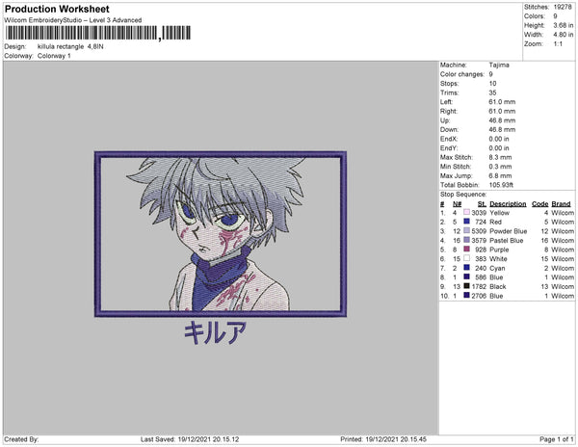The height and width of the screenshot is (447, 578).
Task: Select the 586 Blue thread swatch
Action: click(466, 276)
